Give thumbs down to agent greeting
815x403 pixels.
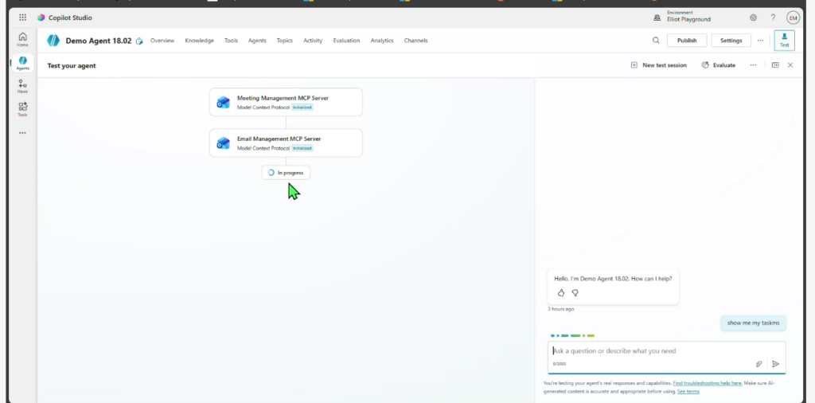coord(575,293)
